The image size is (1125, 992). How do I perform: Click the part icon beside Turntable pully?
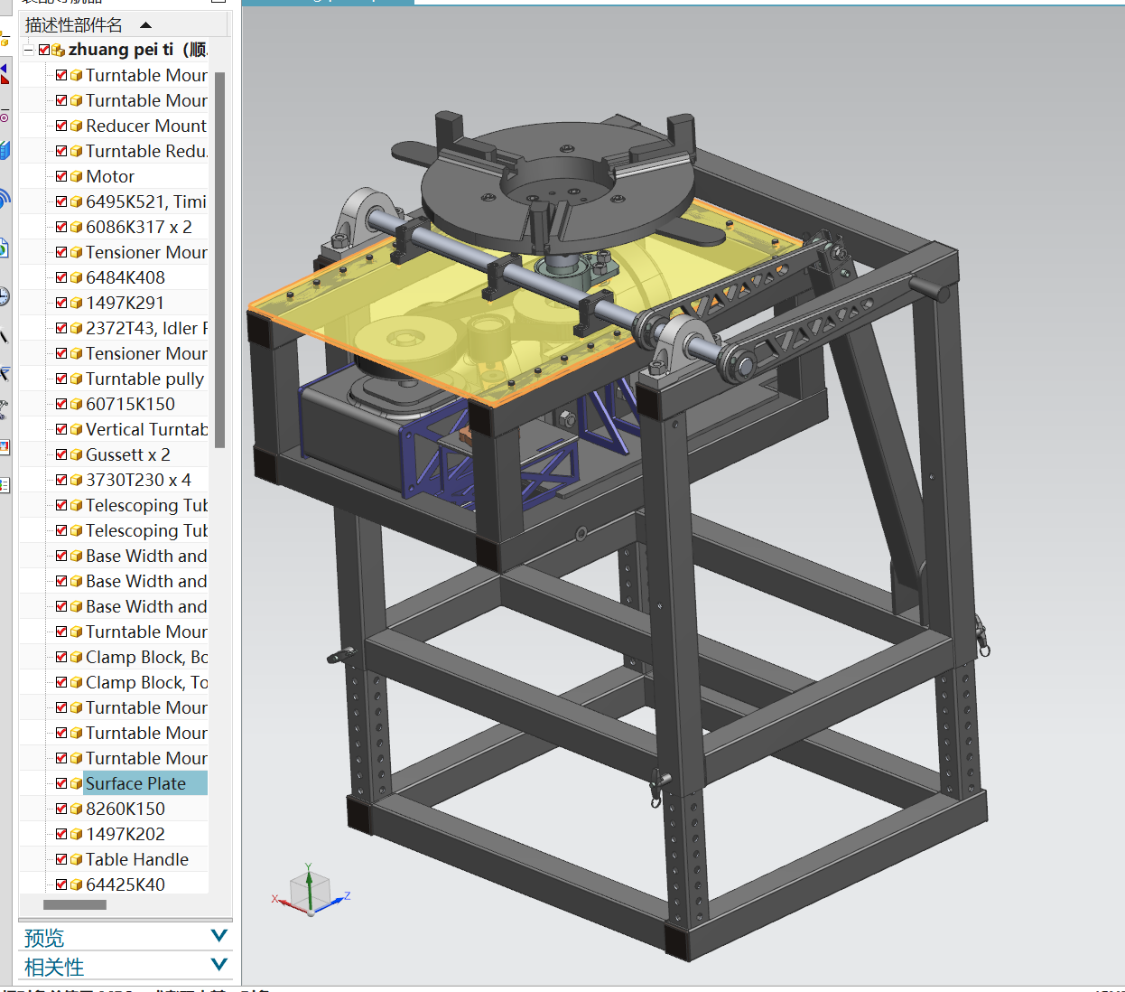click(76, 379)
